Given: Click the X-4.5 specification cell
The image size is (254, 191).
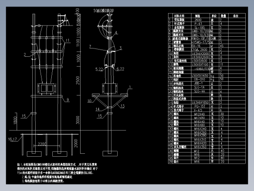Looking at the screenshot, I should [198, 110].
